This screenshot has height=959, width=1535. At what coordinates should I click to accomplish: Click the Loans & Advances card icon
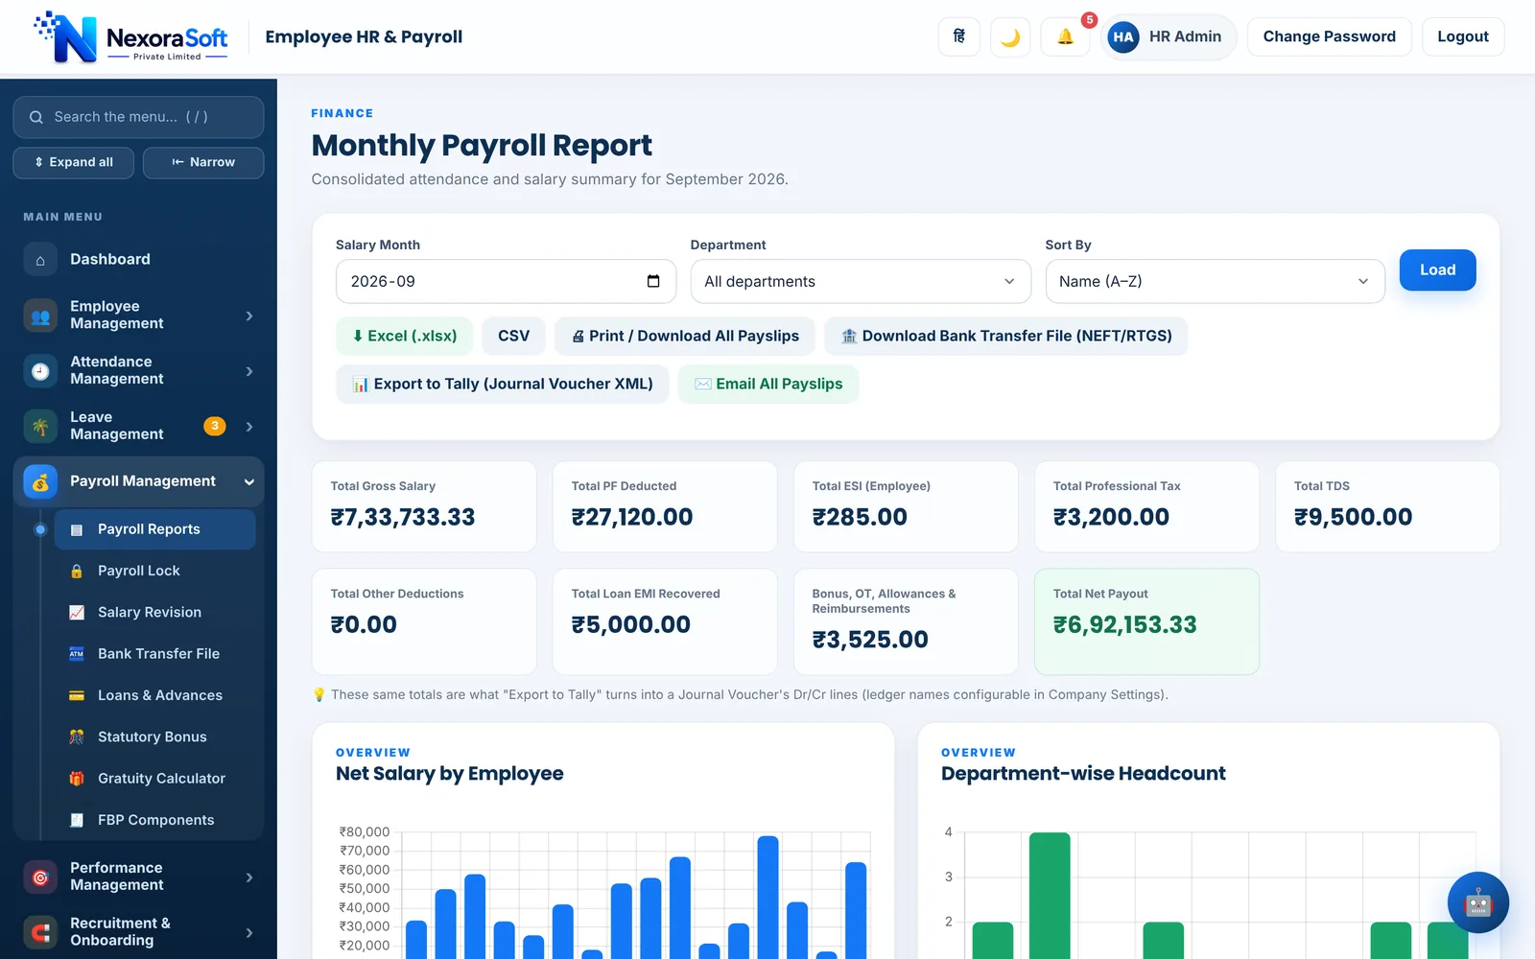[77, 695]
